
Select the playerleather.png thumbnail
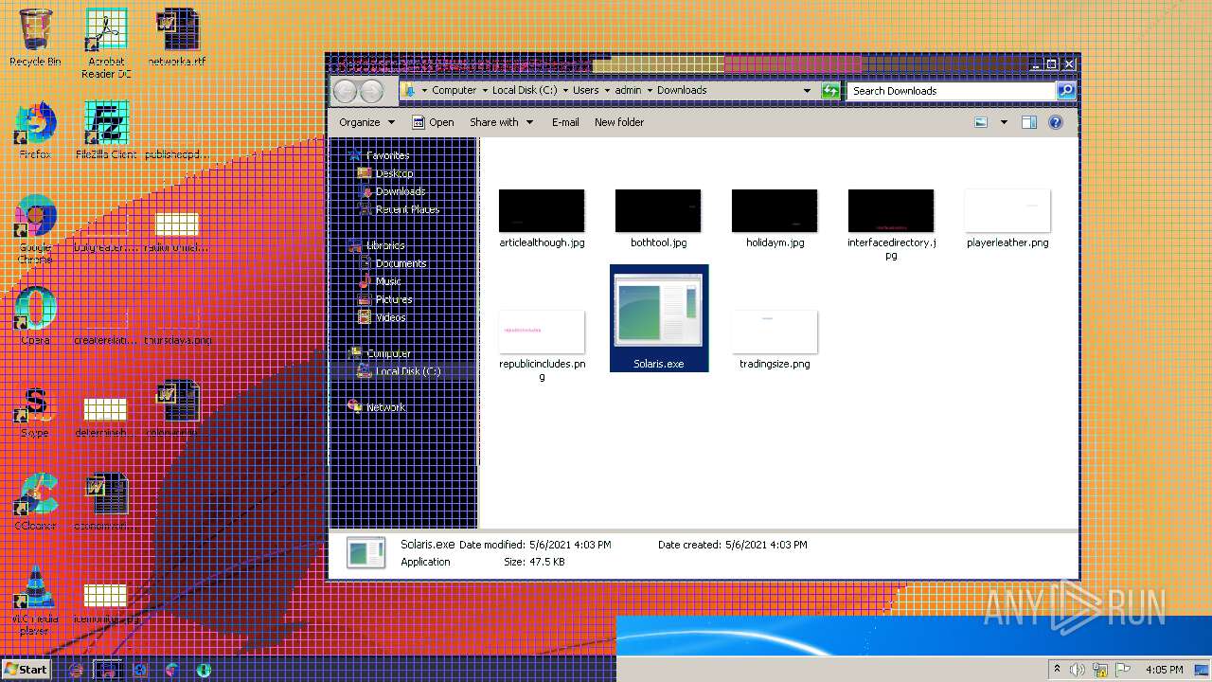coord(1007,210)
